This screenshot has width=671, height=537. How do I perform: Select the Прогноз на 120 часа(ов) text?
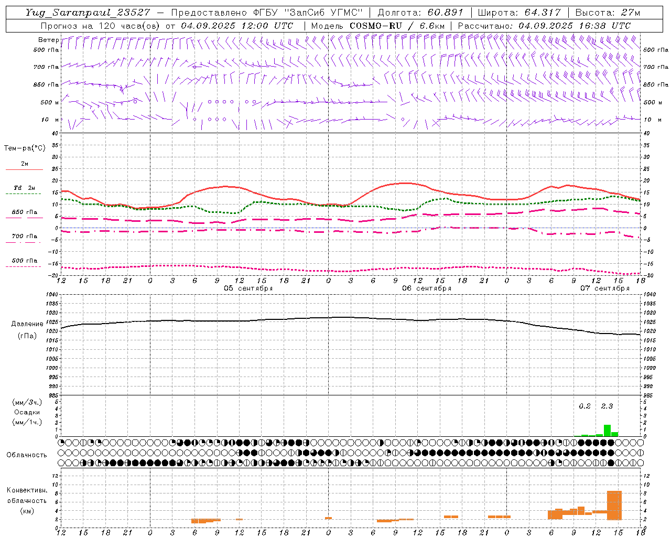point(100,26)
